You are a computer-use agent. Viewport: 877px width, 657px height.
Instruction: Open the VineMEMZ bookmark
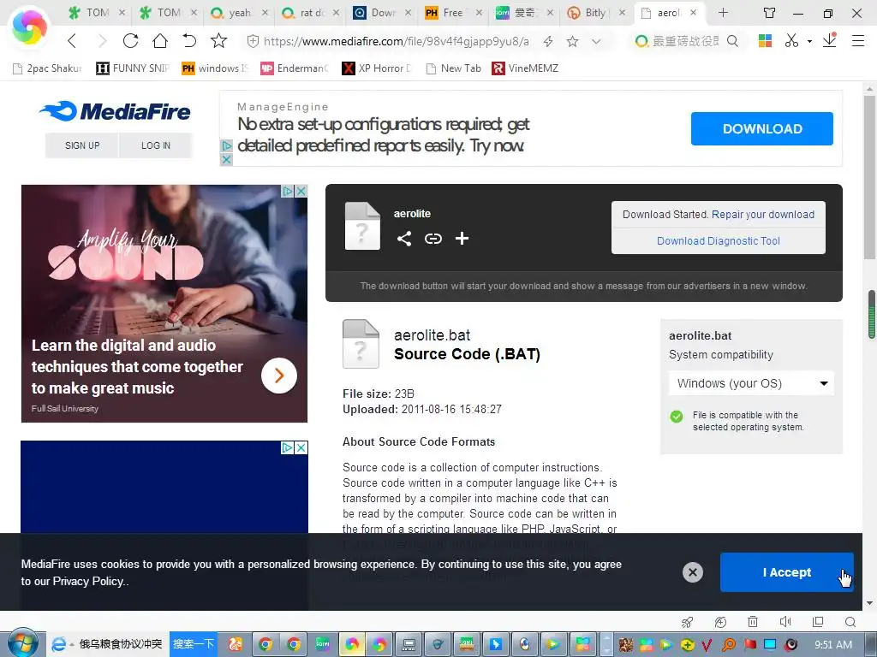(525, 68)
